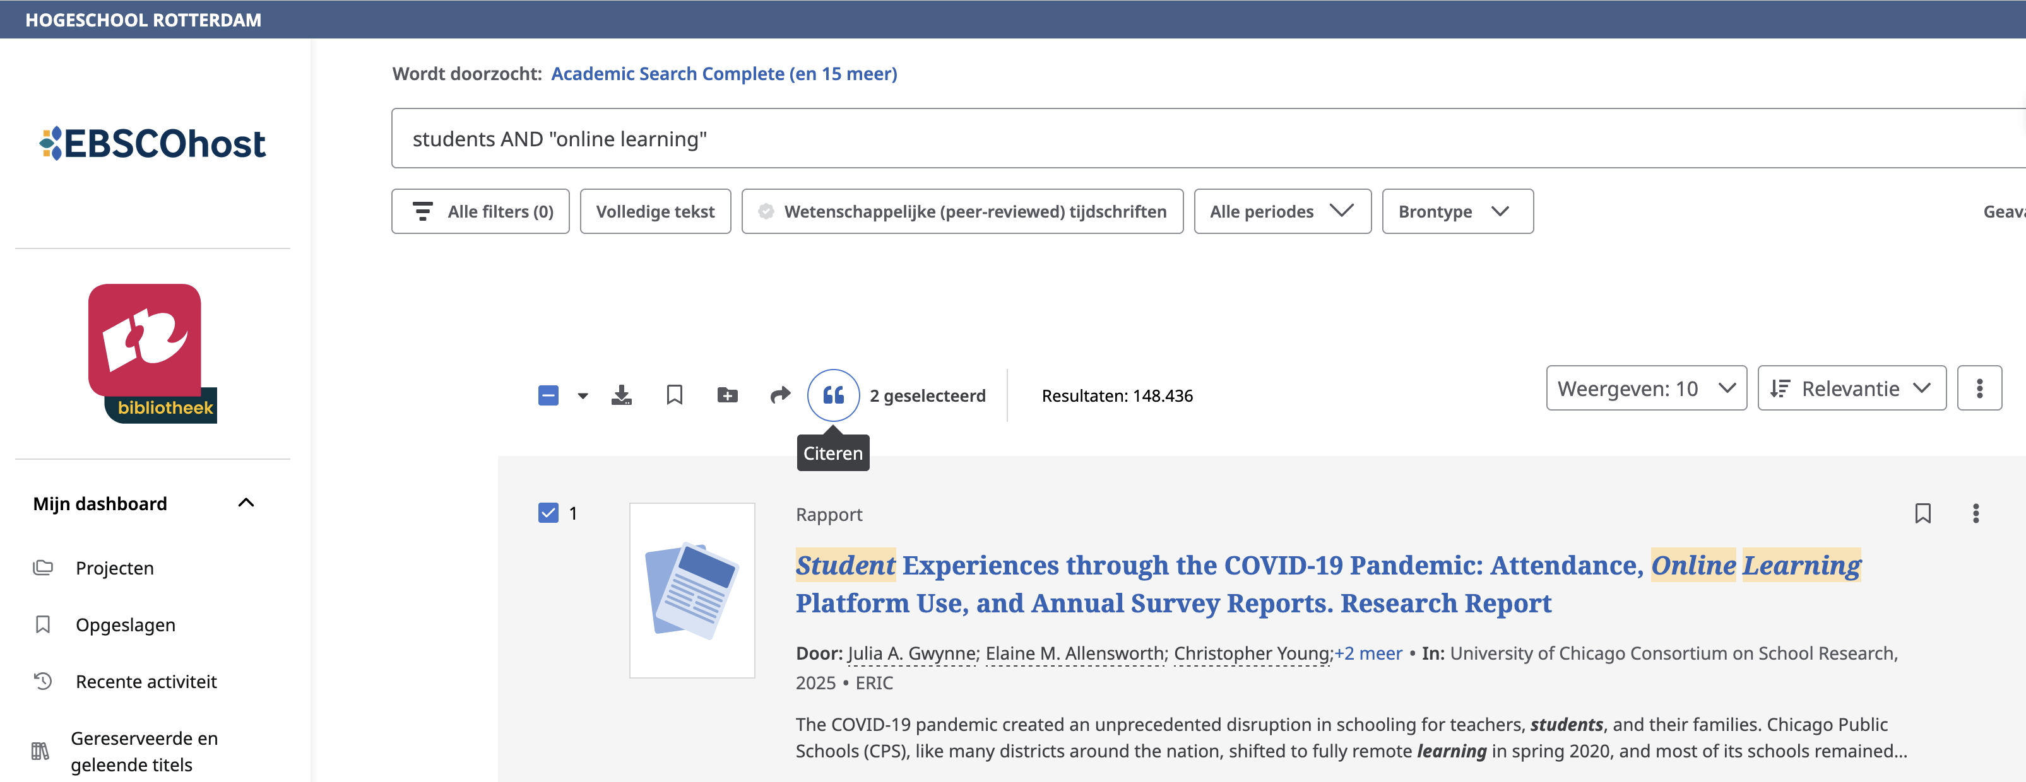Toggle Wetenschappelijke (peer-reviewed) tijdschriften filter
This screenshot has width=2026, height=782.
962,211
